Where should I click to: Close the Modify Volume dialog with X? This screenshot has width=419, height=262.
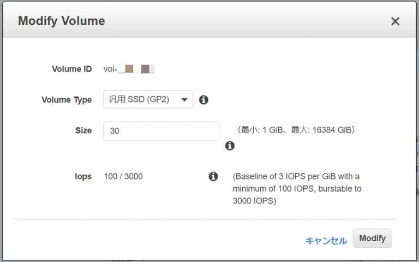395,21
